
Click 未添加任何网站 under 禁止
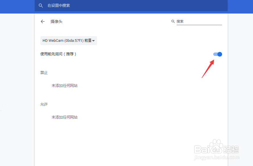[65, 86]
